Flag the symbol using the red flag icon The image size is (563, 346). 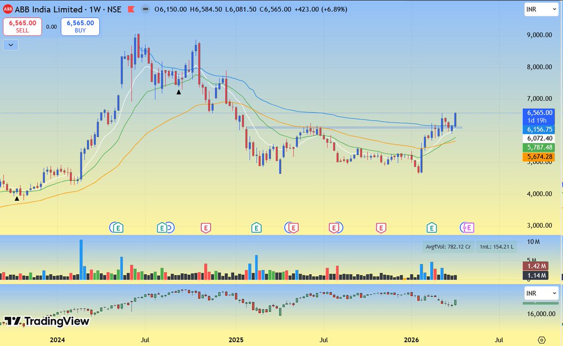pyautogui.click(x=133, y=9)
